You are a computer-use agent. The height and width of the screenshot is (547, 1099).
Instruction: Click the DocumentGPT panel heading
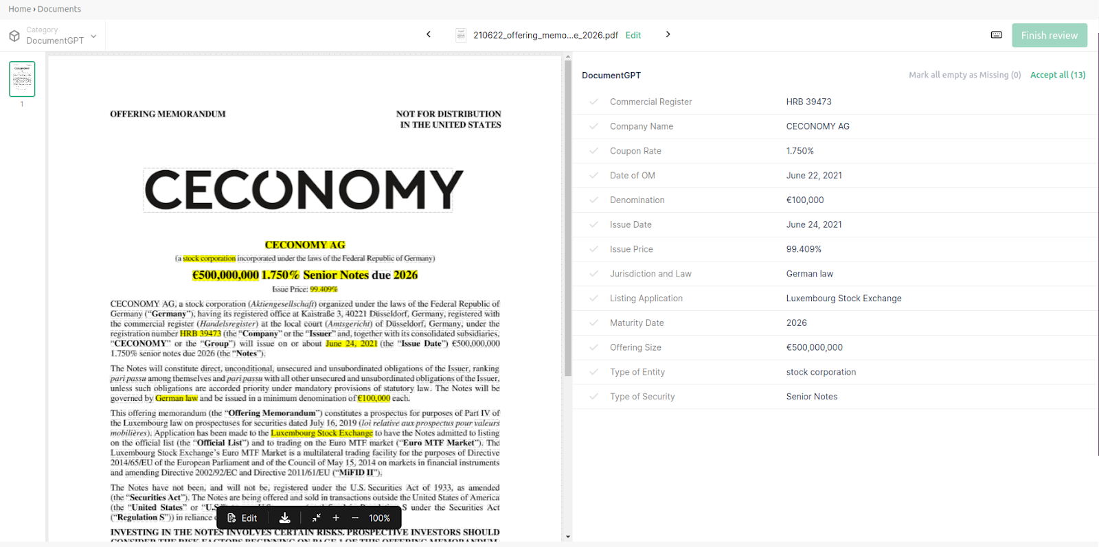(x=611, y=75)
